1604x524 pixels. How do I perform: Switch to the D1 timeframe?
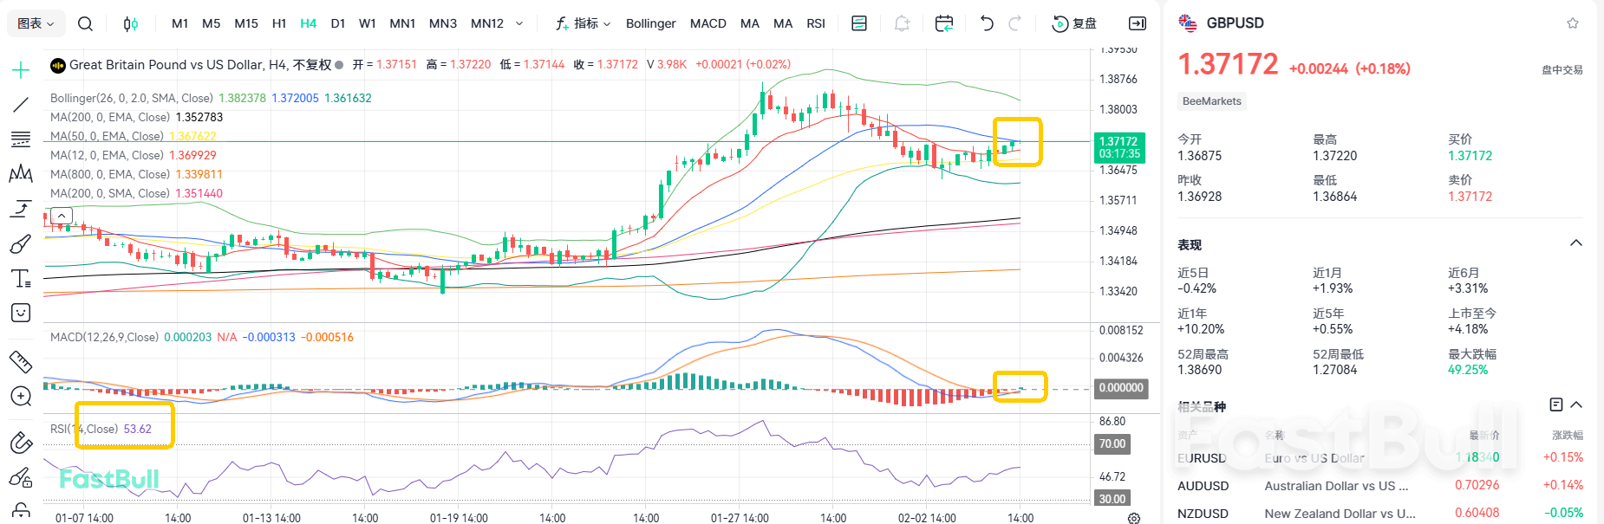coord(338,23)
